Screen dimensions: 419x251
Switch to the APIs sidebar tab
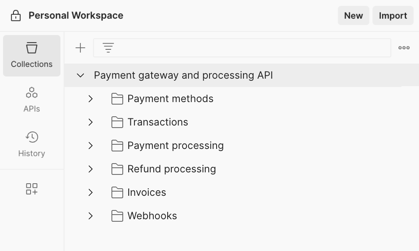pos(32,100)
